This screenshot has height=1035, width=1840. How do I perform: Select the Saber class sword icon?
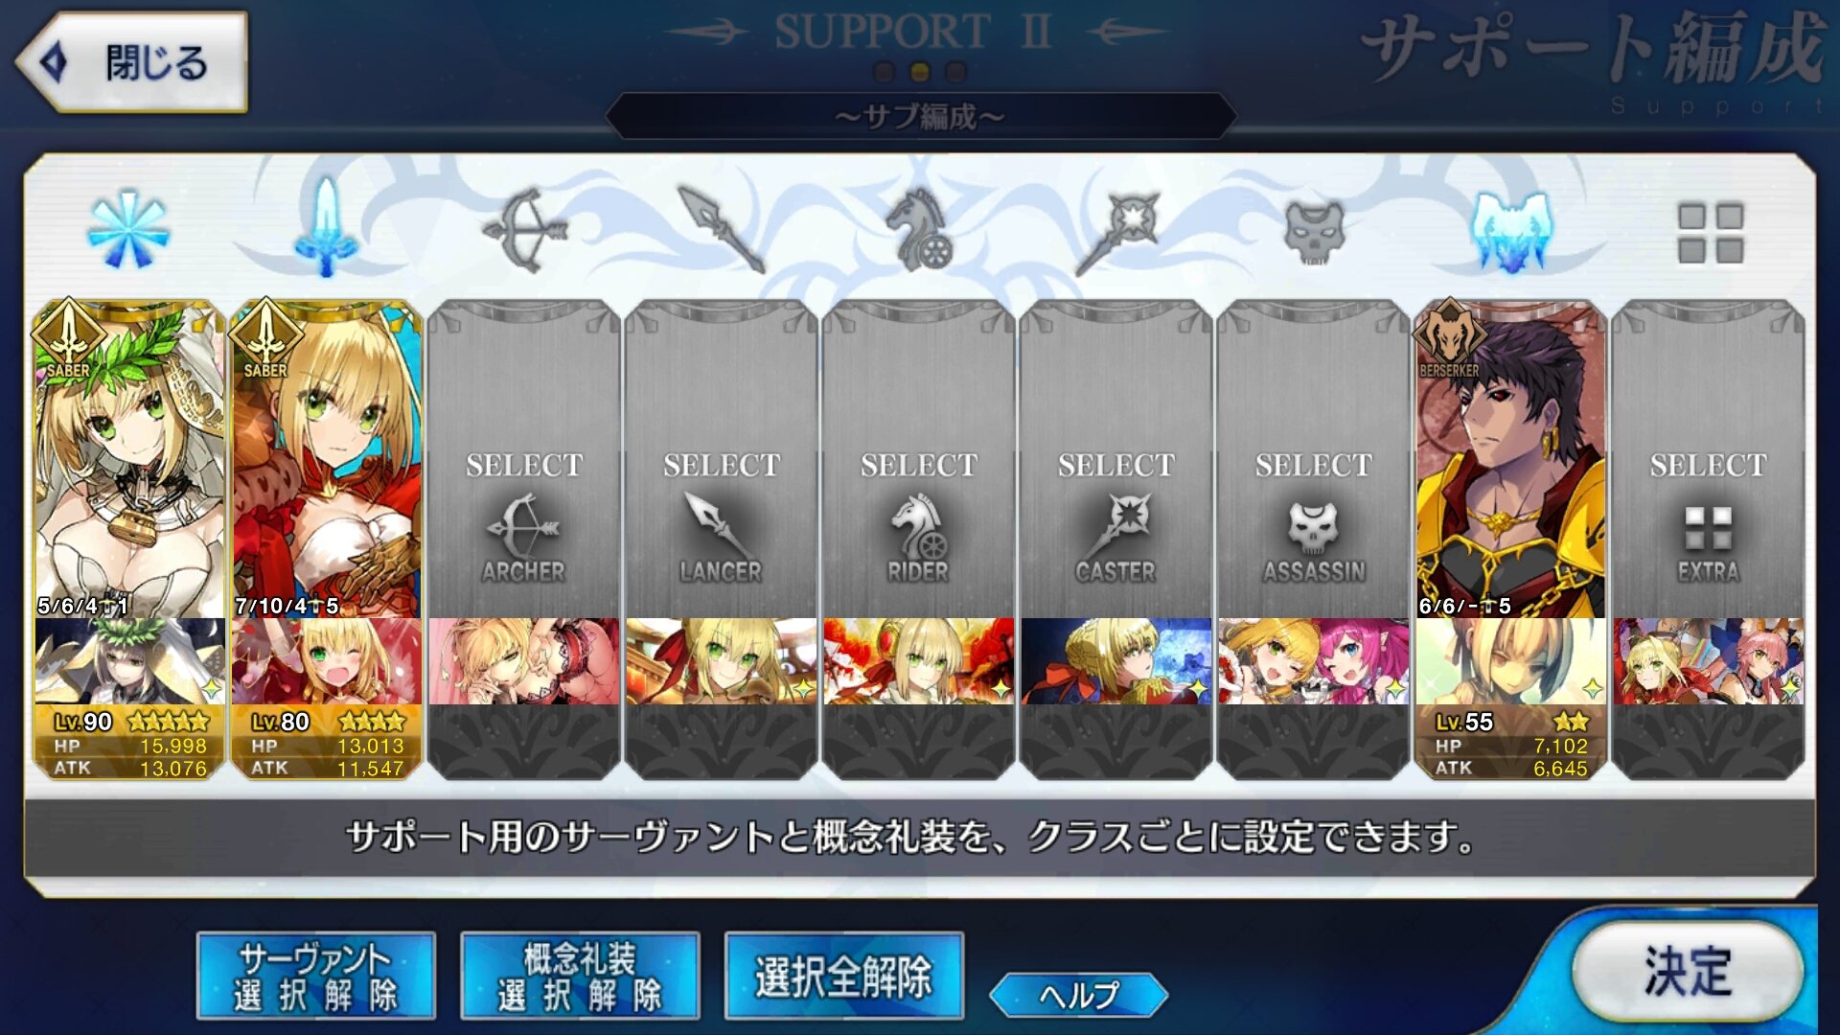coord(326,228)
